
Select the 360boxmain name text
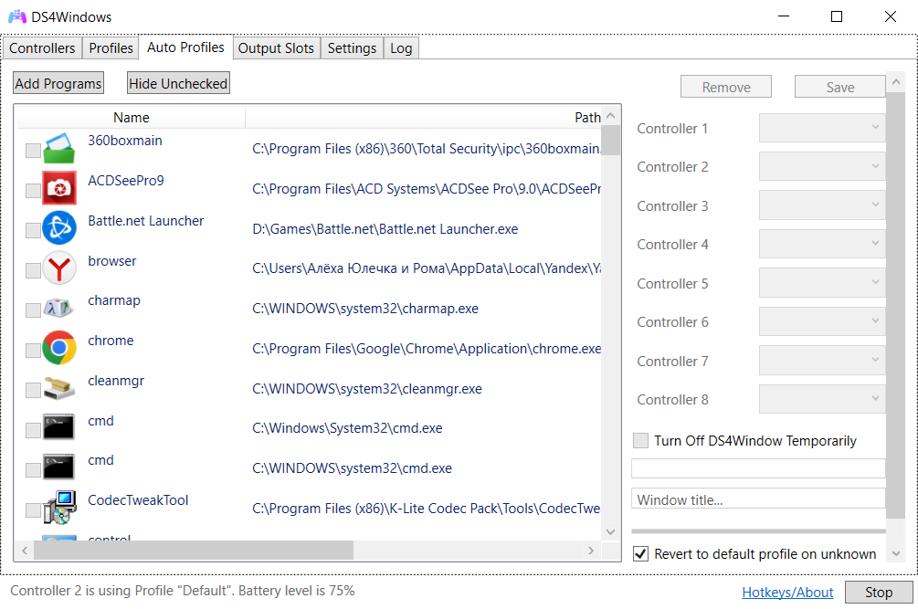tap(125, 141)
